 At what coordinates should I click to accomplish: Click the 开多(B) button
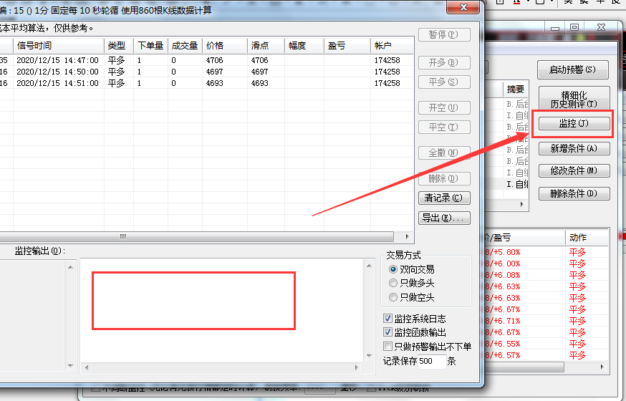(x=444, y=62)
